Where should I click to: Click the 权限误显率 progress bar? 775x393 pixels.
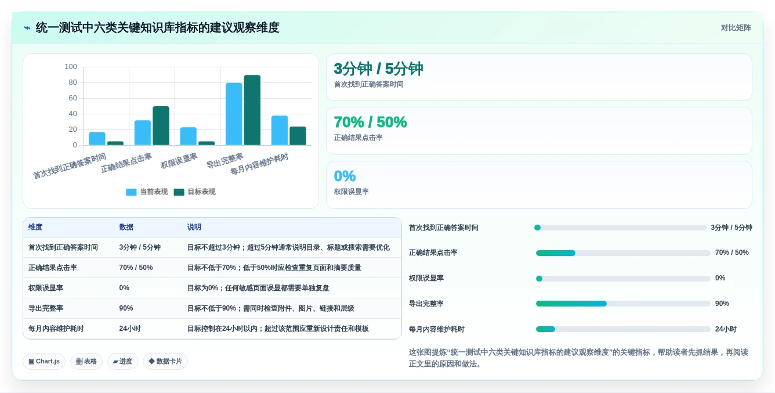point(623,279)
